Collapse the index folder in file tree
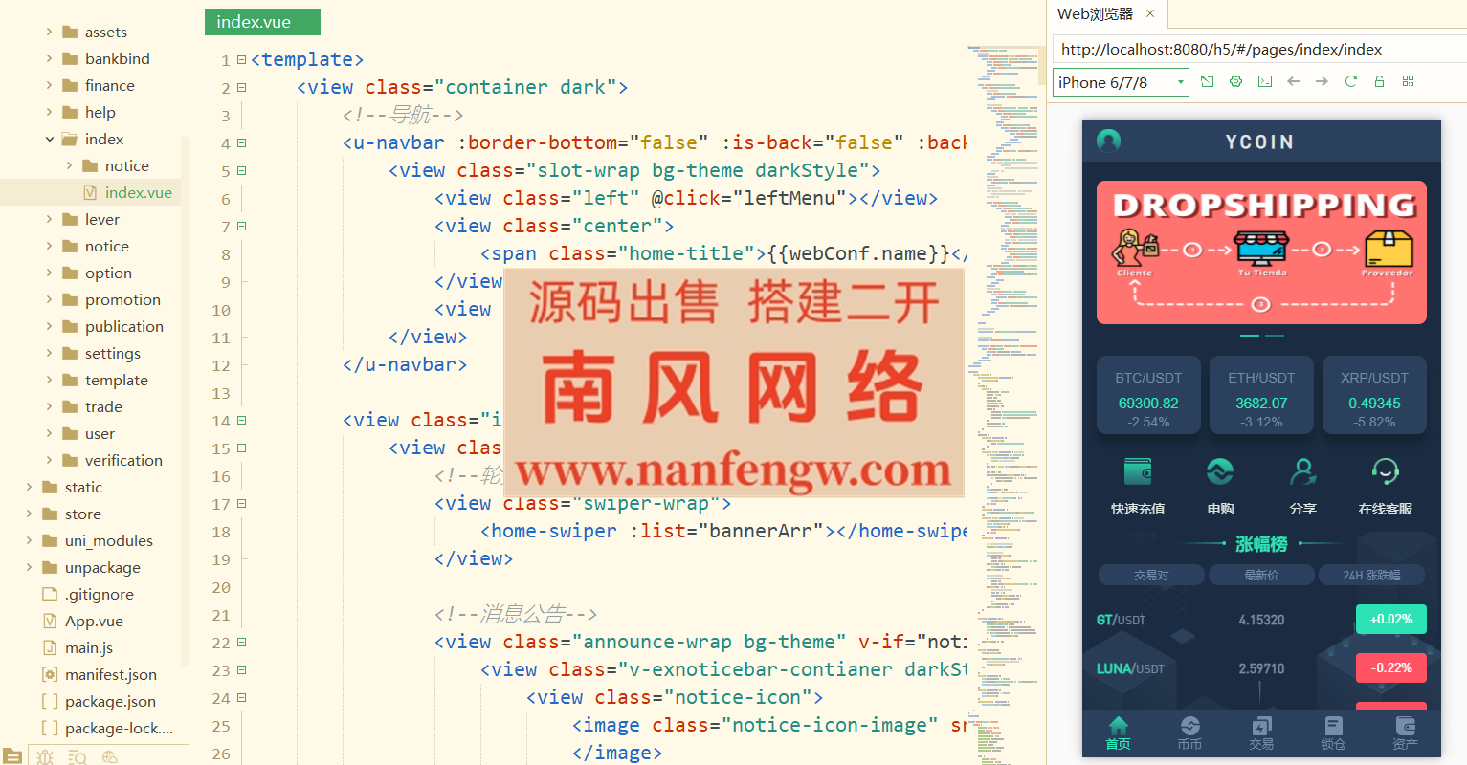The height and width of the screenshot is (765, 1467). 50,140
